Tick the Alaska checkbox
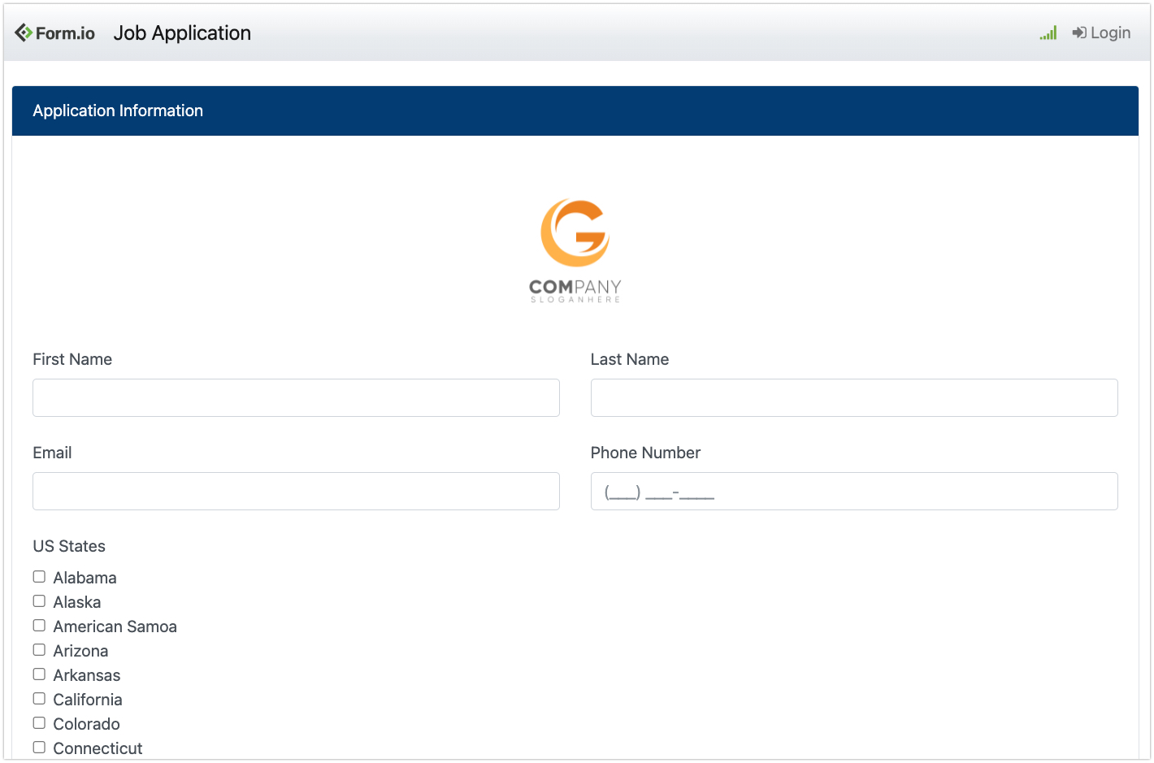The height and width of the screenshot is (763, 1154). pos(39,601)
